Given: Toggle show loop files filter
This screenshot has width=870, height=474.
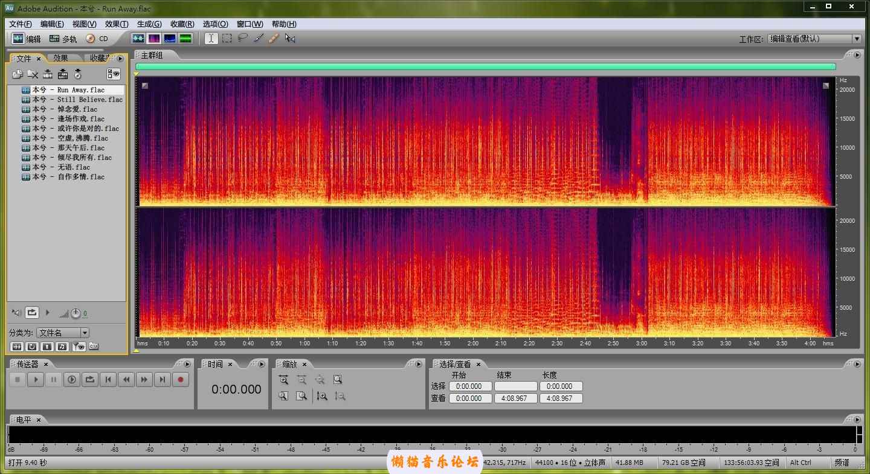Looking at the screenshot, I should 32,347.
